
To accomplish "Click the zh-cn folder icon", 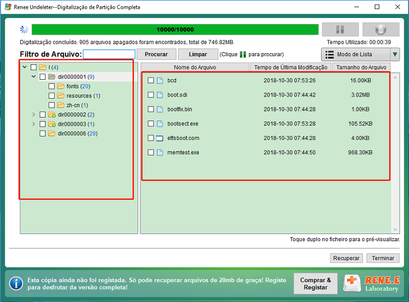I will 61,105.
